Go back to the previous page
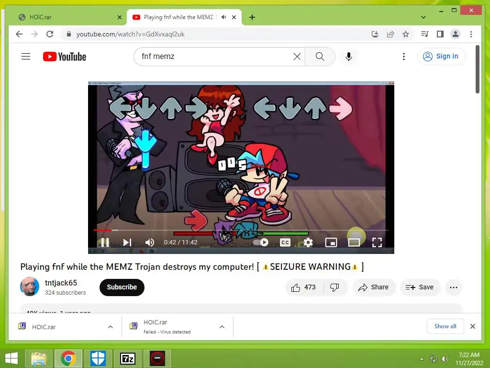490x368 pixels. 19,34
